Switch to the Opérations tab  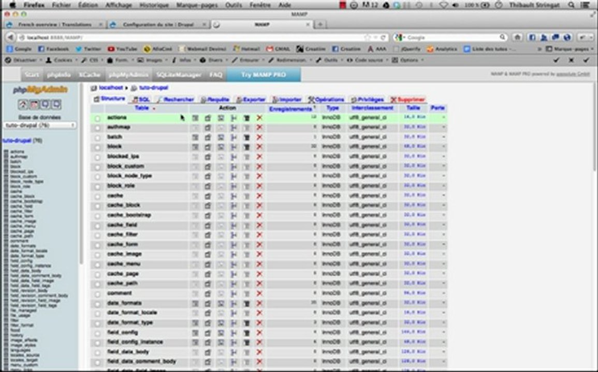[327, 99]
